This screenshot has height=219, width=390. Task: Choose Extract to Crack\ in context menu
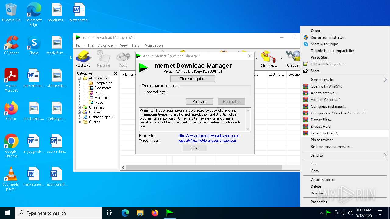345,133
